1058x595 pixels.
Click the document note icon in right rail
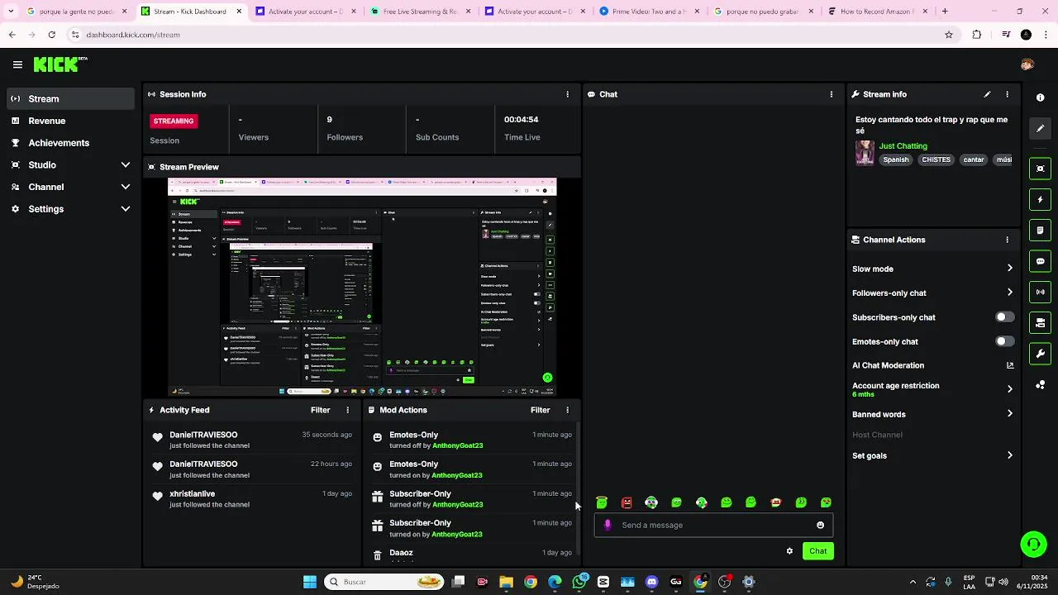[x=1040, y=231]
